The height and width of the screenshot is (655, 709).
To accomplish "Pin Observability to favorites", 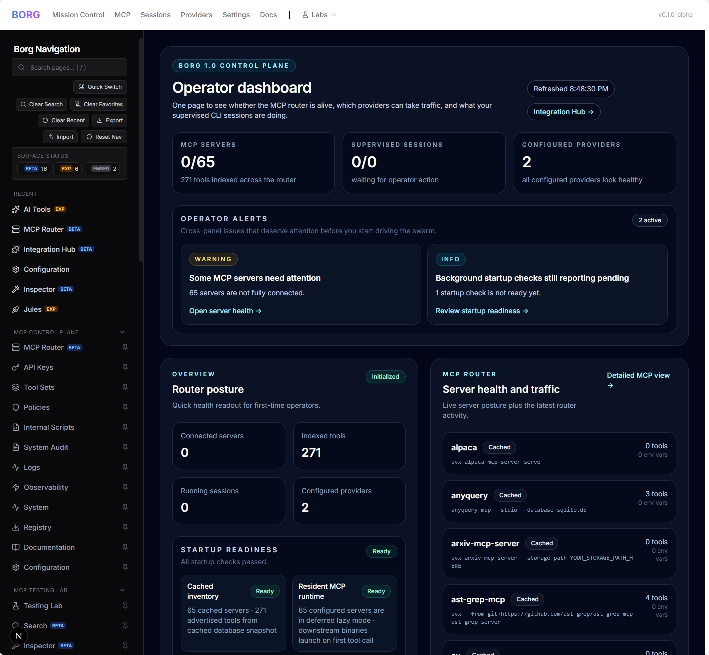I will (x=125, y=487).
